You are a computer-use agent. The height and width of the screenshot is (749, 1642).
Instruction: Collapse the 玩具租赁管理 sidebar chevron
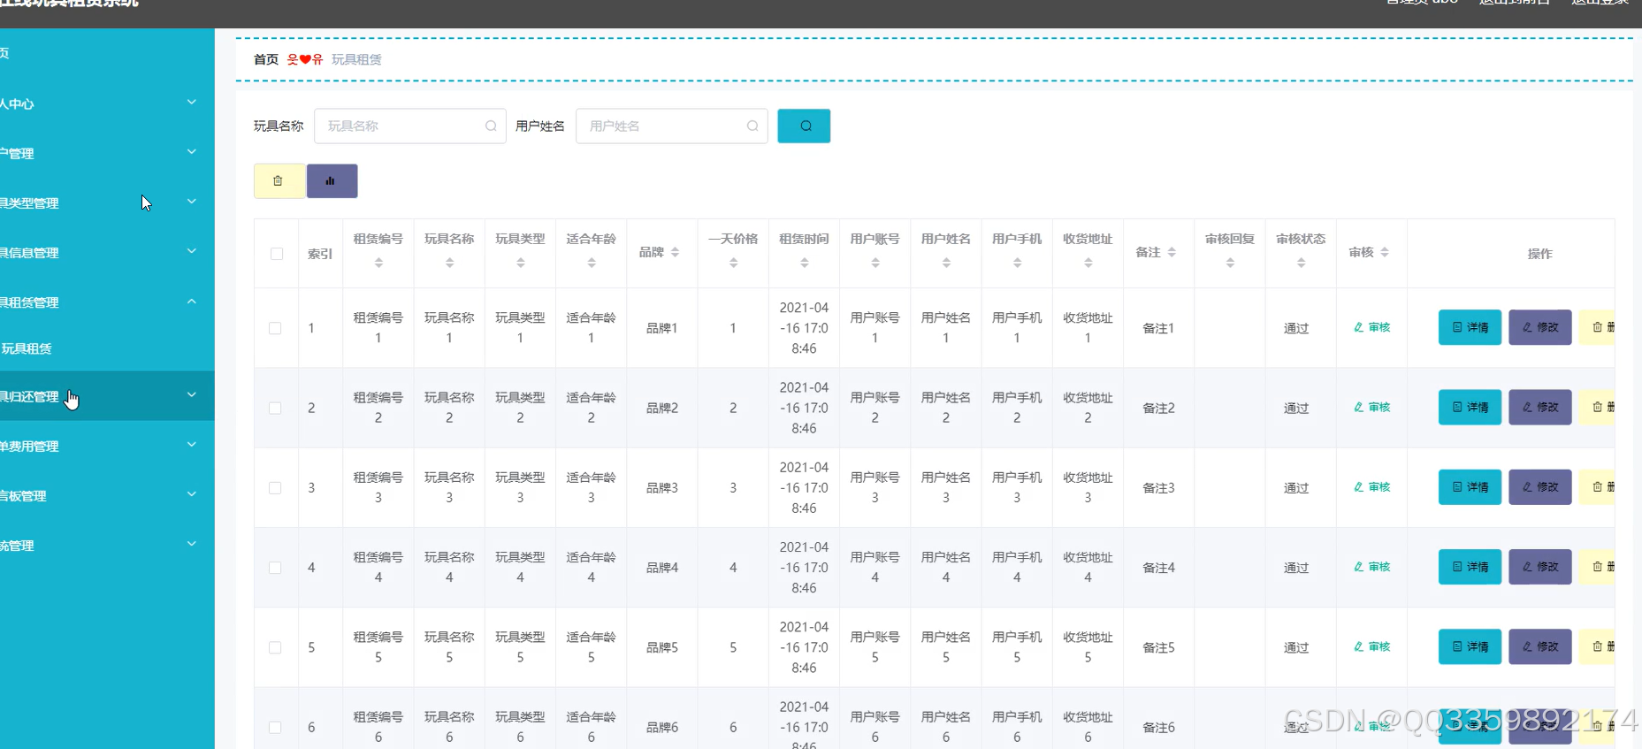coord(192,302)
